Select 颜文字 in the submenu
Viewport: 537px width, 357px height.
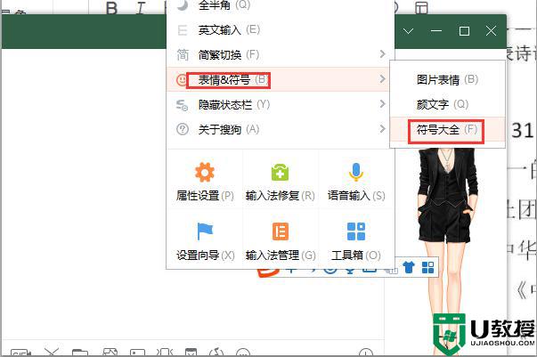coord(447,104)
